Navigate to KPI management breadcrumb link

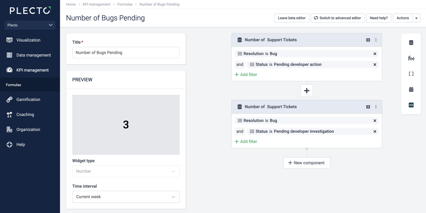97,4
